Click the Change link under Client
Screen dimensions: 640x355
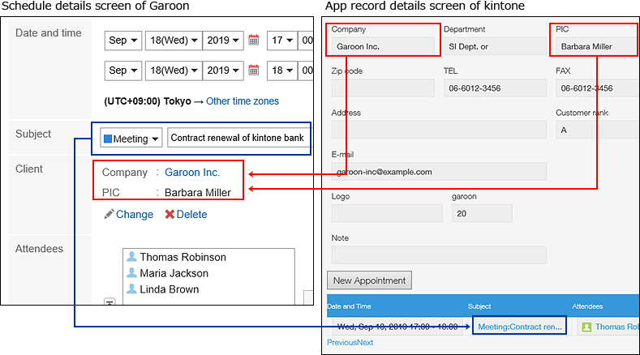click(135, 214)
